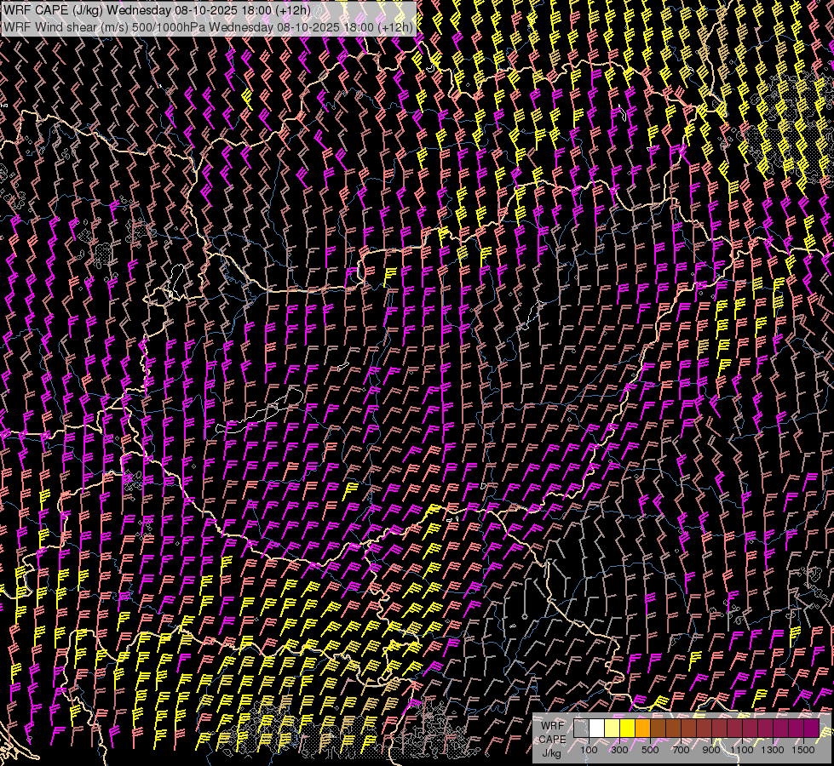The image size is (834, 766).
Task: Click the 900 legend tick label
Action: pos(711,749)
